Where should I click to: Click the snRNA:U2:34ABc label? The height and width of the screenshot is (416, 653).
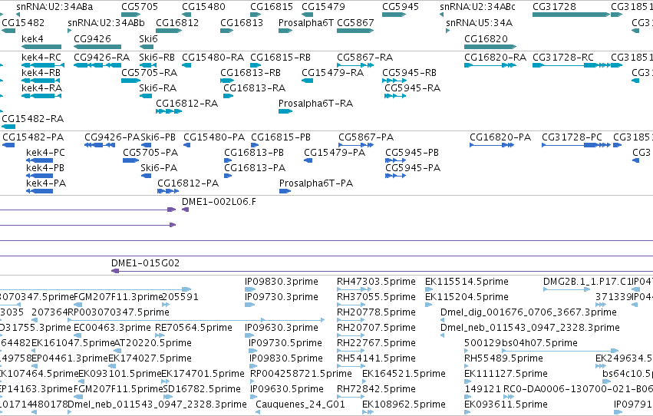(x=477, y=7)
